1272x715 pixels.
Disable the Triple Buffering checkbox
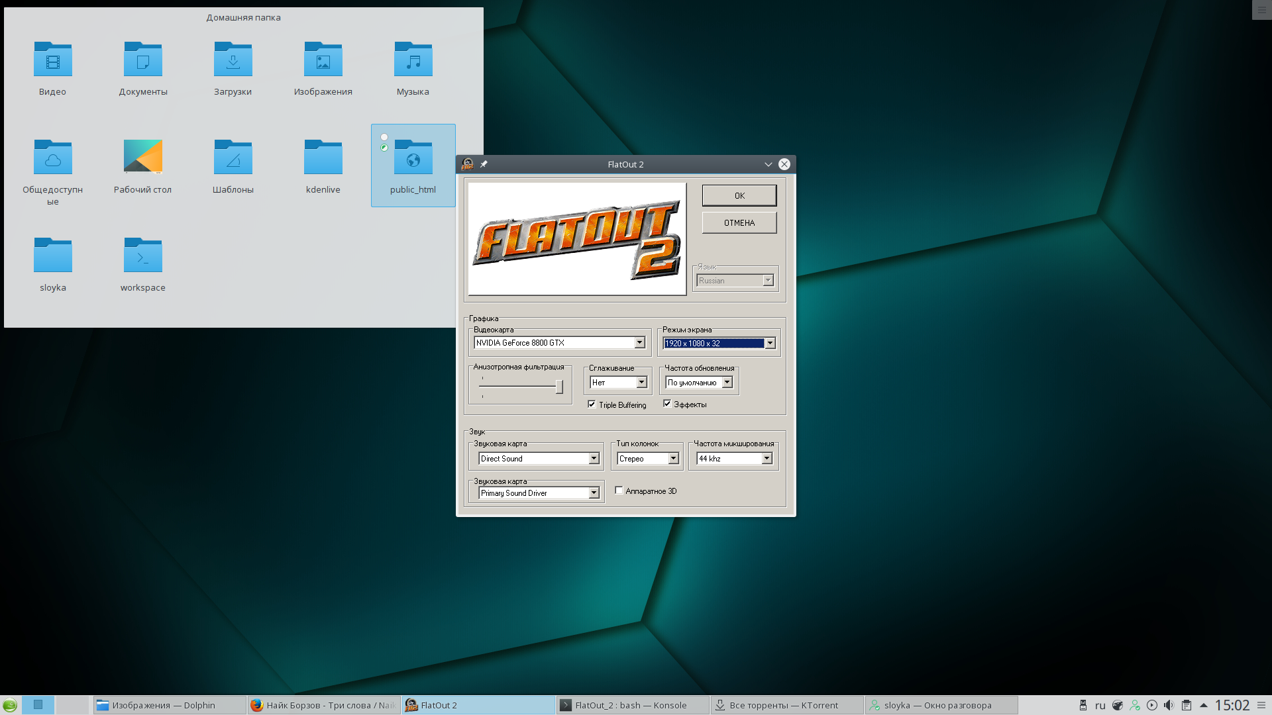[x=592, y=405]
